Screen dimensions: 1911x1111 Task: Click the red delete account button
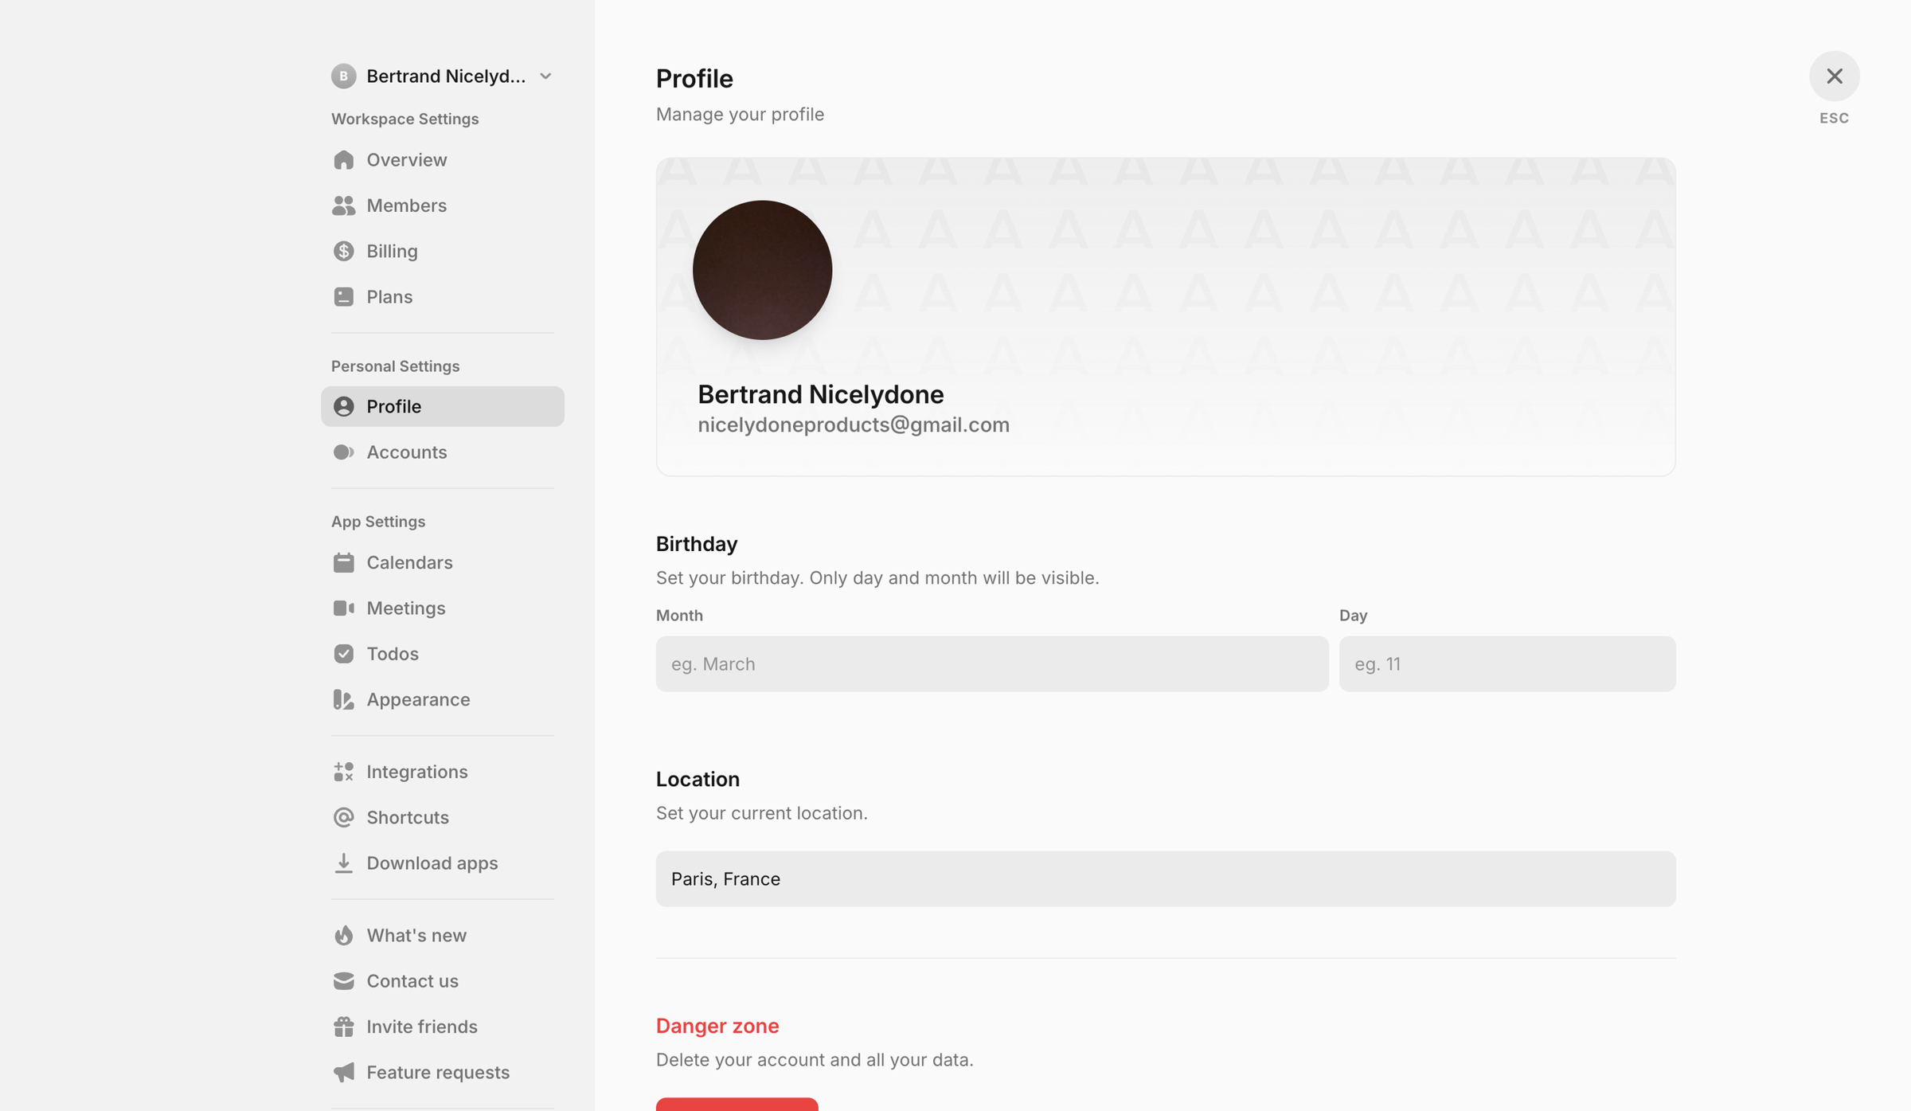(x=737, y=1104)
